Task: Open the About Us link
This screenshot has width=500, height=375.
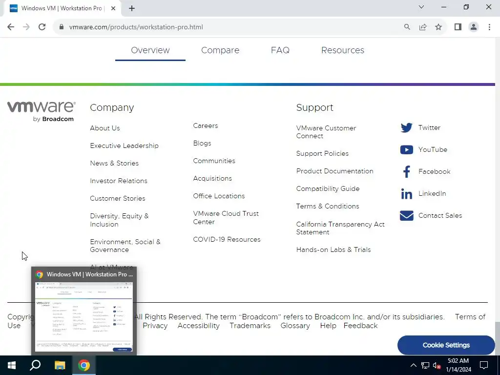Action: [x=105, y=128]
